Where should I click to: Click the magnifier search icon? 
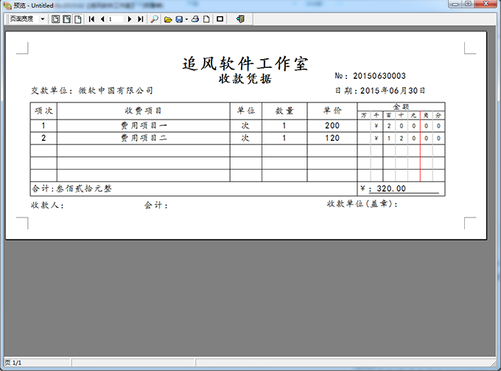154,19
